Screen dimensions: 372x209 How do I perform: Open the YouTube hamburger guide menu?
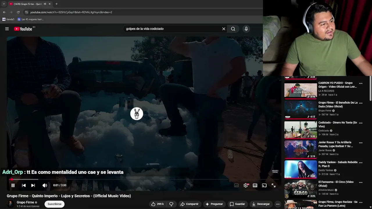pyautogui.click(x=7, y=29)
